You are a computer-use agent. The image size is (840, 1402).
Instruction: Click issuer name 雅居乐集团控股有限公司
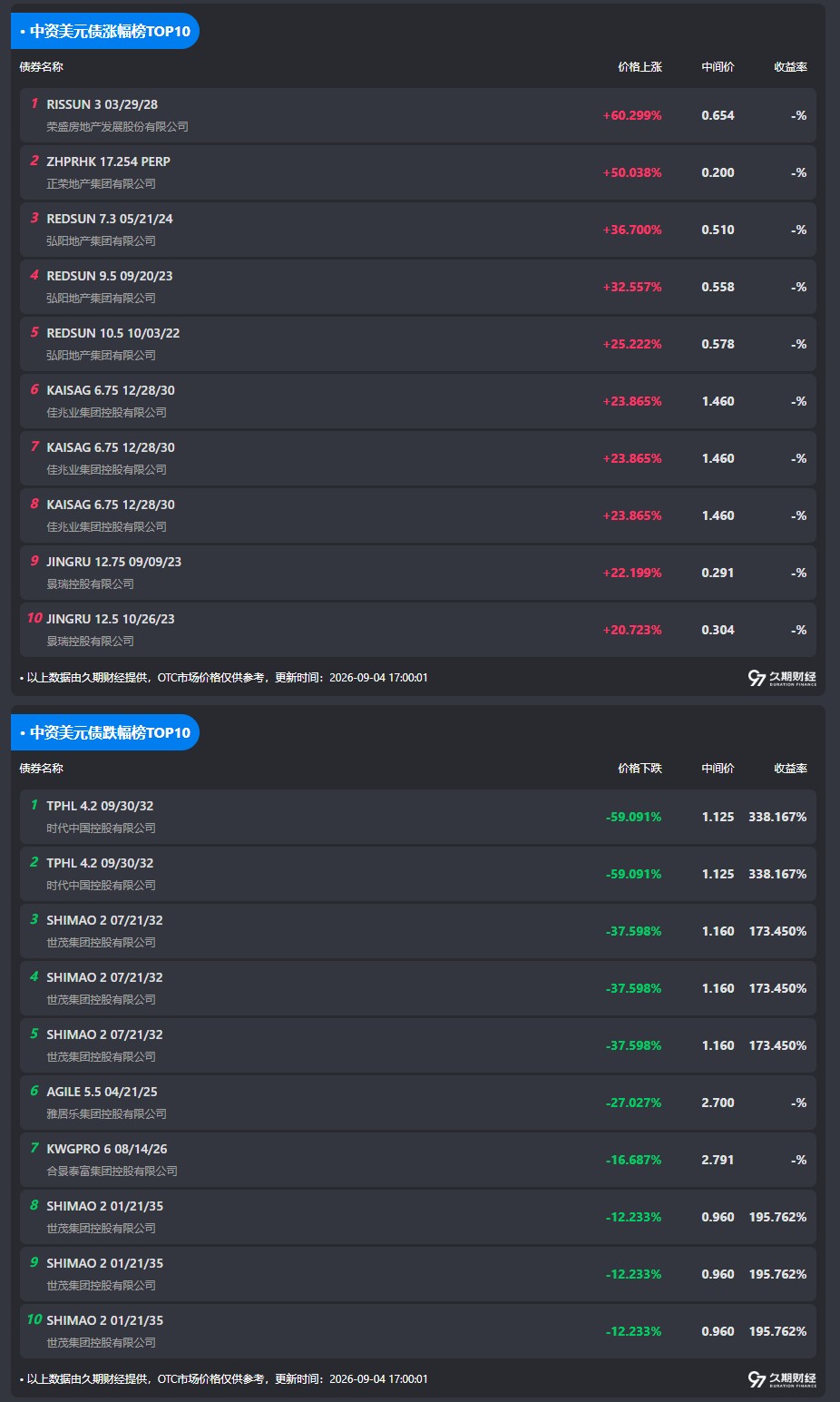tap(107, 1114)
